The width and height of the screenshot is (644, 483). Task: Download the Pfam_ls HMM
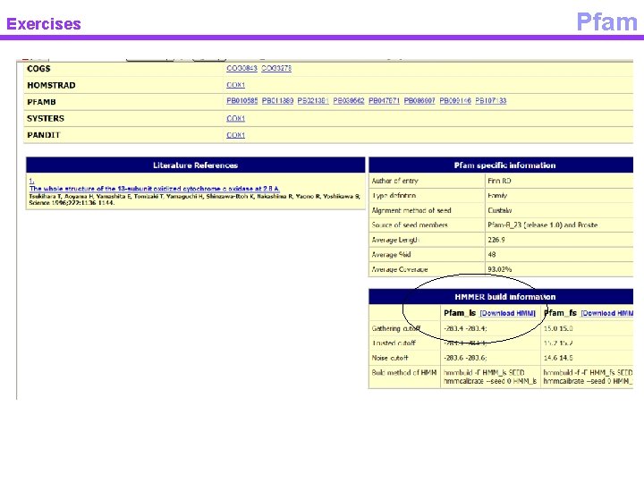click(x=508, y=313)
